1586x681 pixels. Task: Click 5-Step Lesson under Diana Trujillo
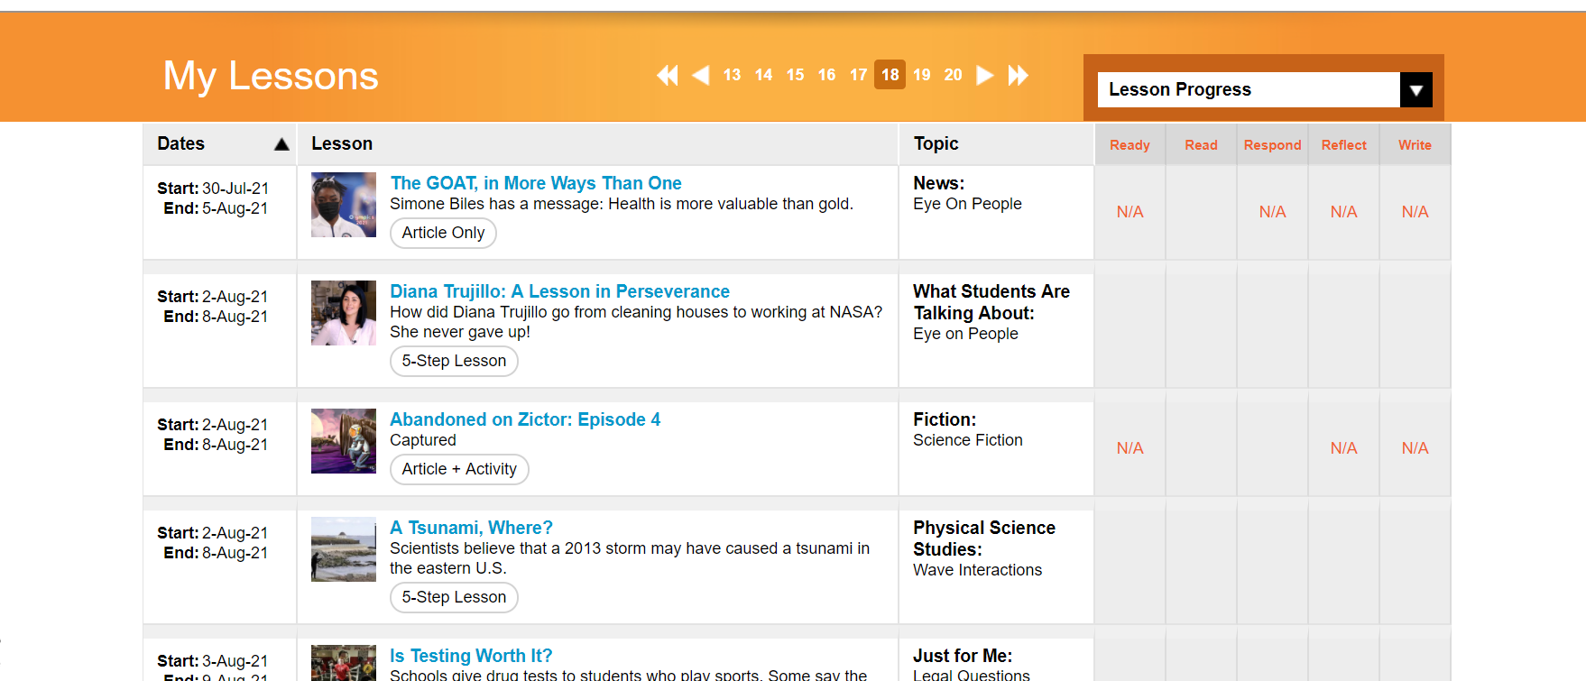[454, 361]
